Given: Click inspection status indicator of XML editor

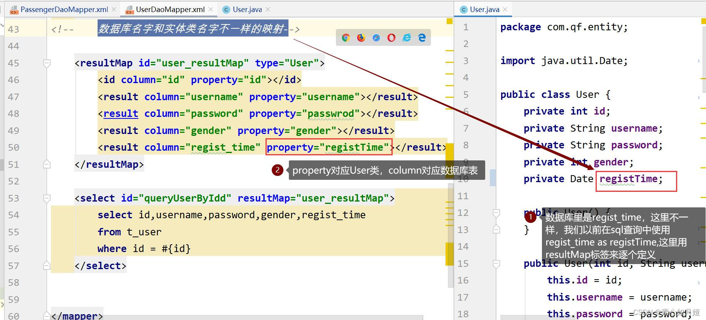Looking at the screenshot, I should 449,21.
